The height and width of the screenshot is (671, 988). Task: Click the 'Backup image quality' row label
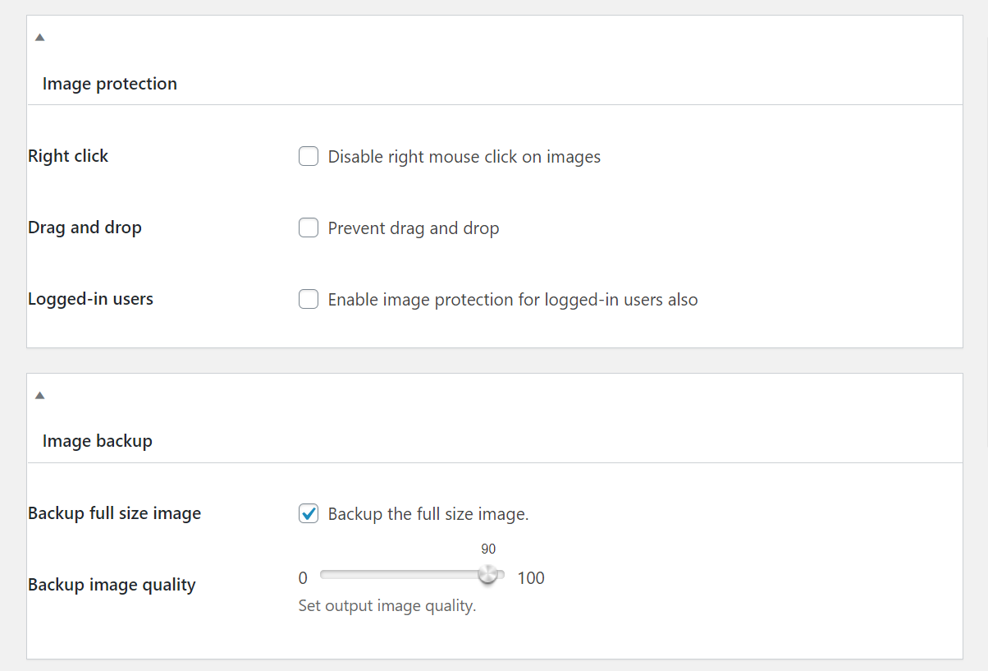[x=112, y=585]
